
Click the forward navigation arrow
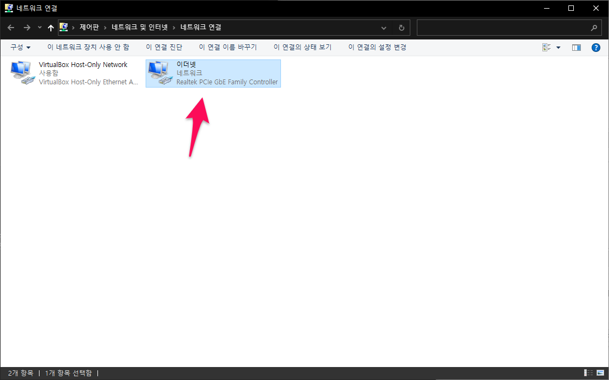click(27, 28)
